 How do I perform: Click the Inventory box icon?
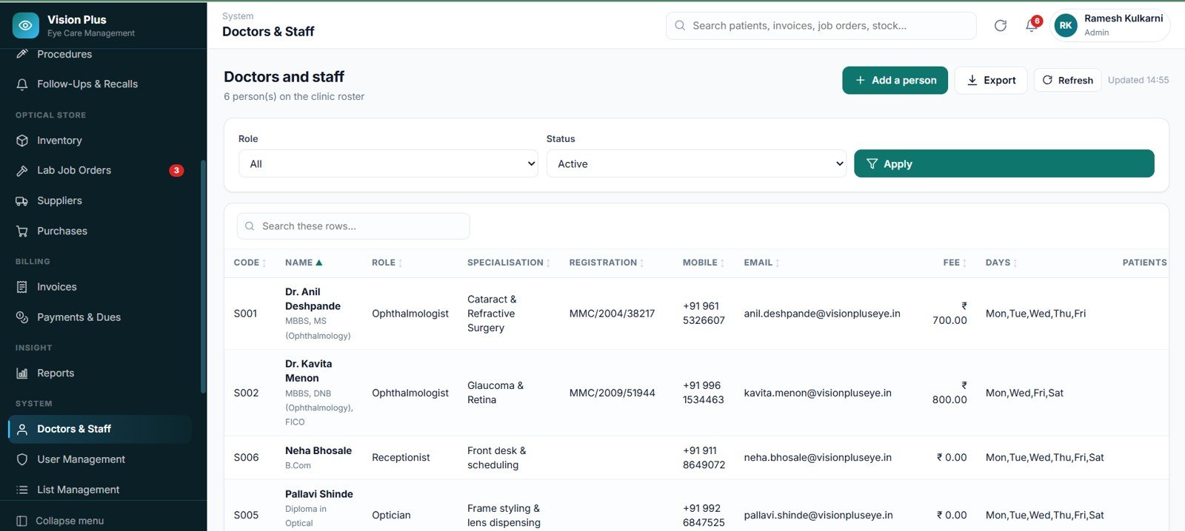[22, 141]
